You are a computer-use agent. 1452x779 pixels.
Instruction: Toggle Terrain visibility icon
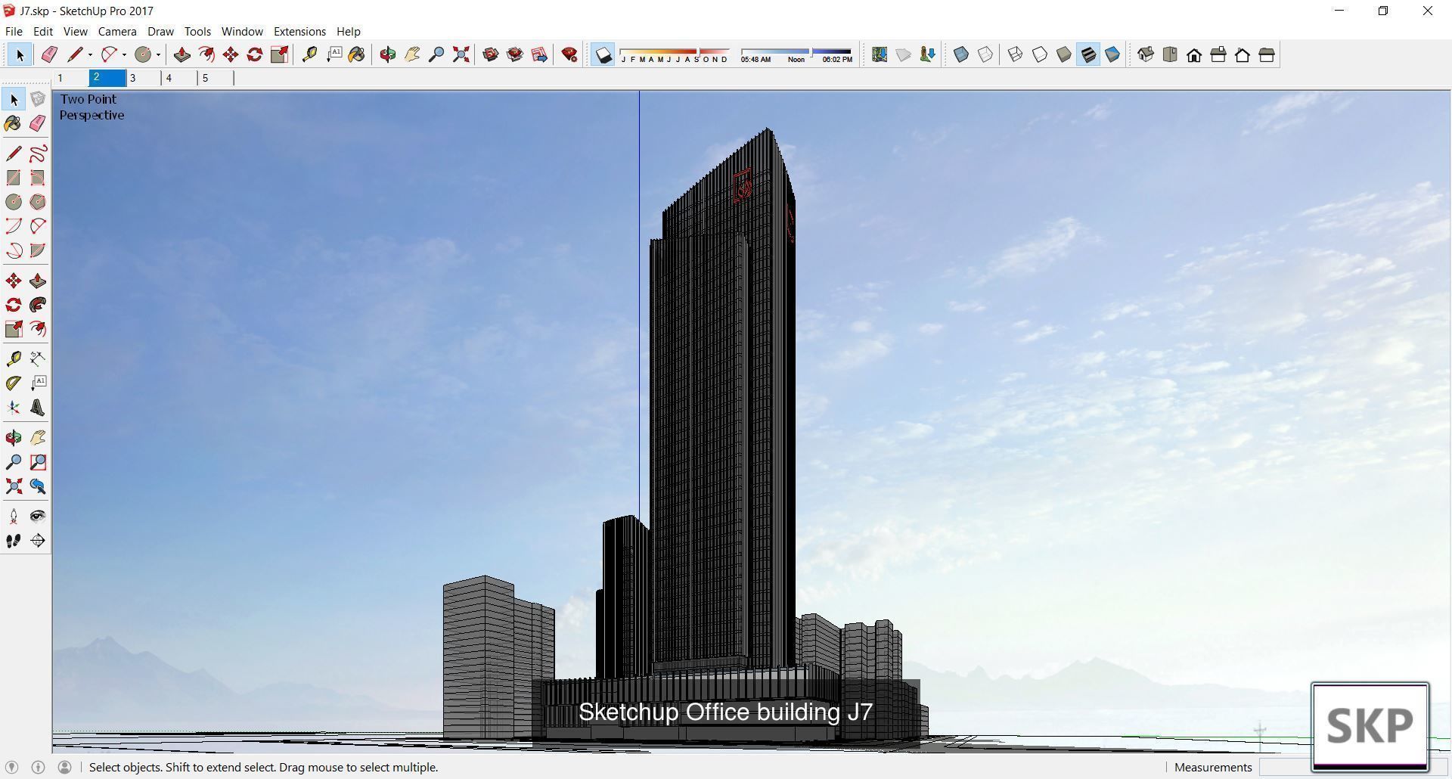click(x=904, y=54)
